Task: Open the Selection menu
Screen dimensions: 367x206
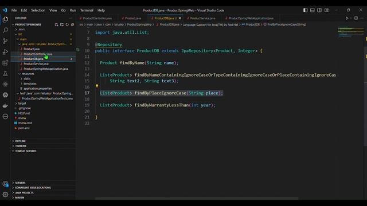Action: click(x=38, y=10)
